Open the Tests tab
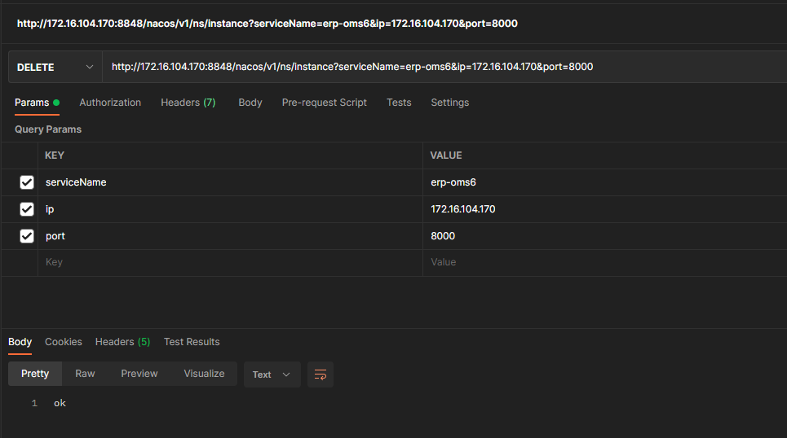The width and height of the screenshot is (787, 438). click(x=399, y=103)
